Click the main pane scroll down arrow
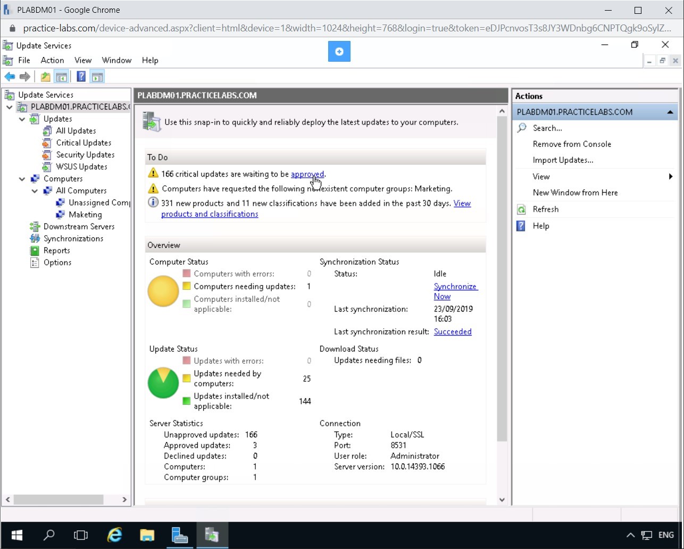 pyautogui.click(x=502, y=500)
